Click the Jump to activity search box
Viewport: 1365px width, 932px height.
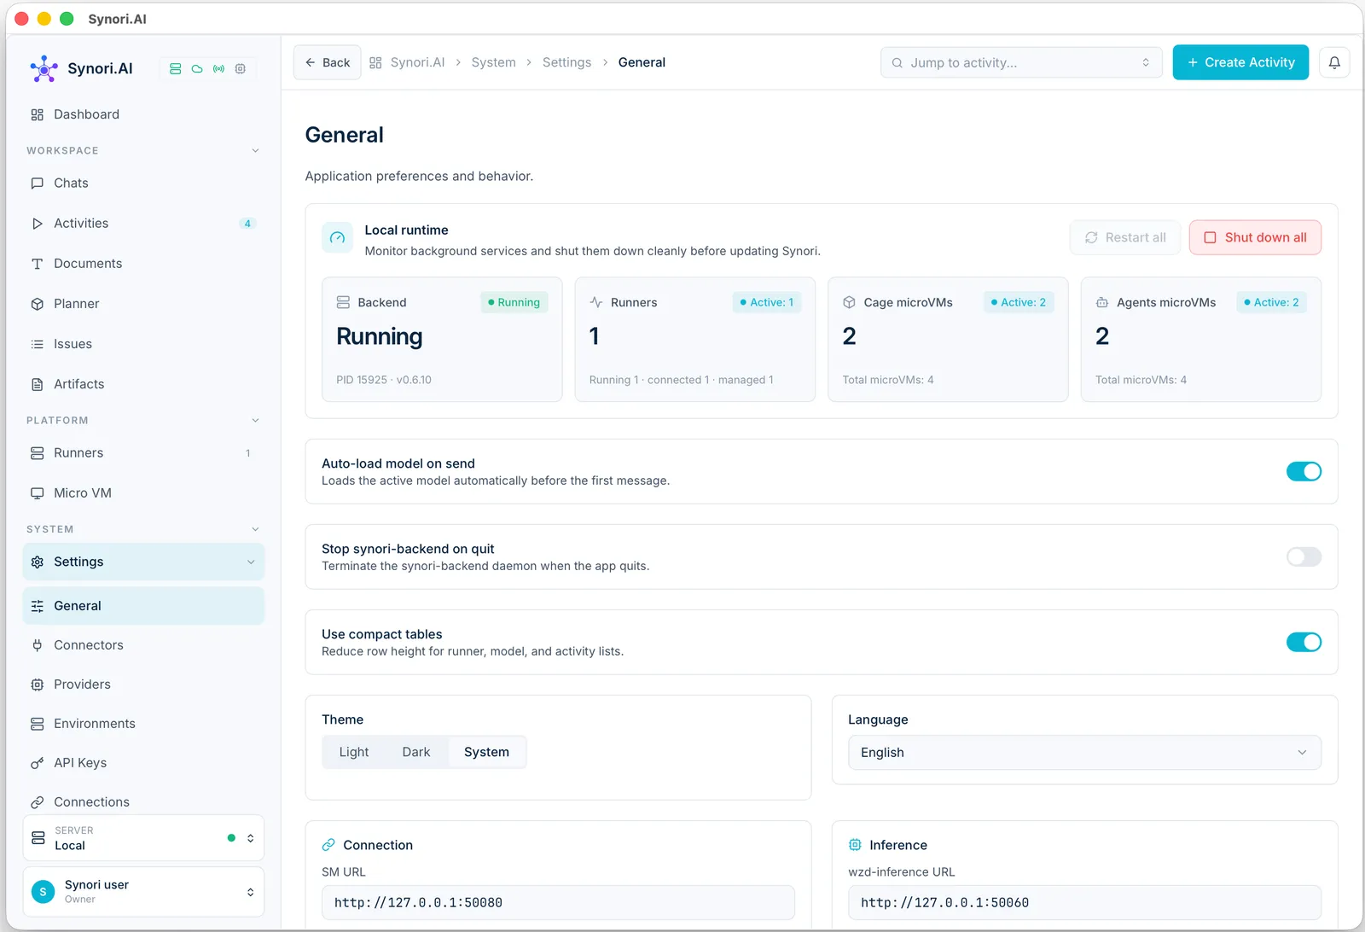1021,62
